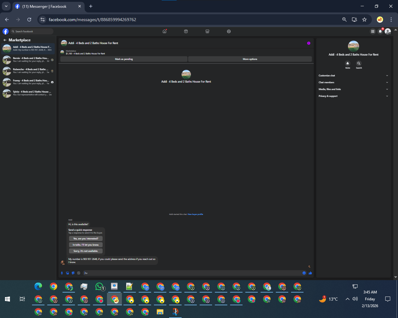Viewport: 398px width, 318px height.
Task: Open the emoji picker in message box
Action: click(304, 273)
